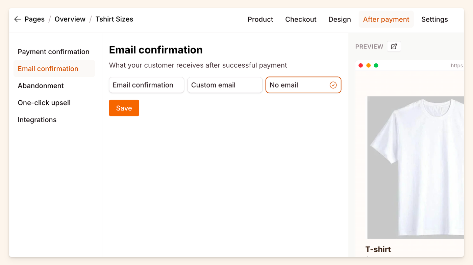Open Abandonment in sidebar
The width and height of the screenshot is (473, 265).
point(41,86)
